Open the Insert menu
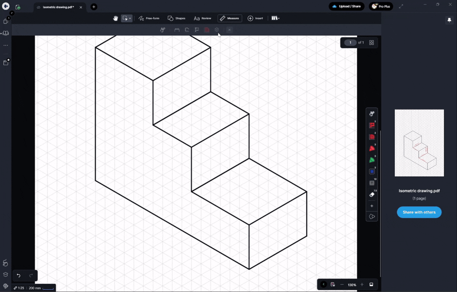This screenshot has width=457, height=292. pyautogui.click(x=255, y=18)
